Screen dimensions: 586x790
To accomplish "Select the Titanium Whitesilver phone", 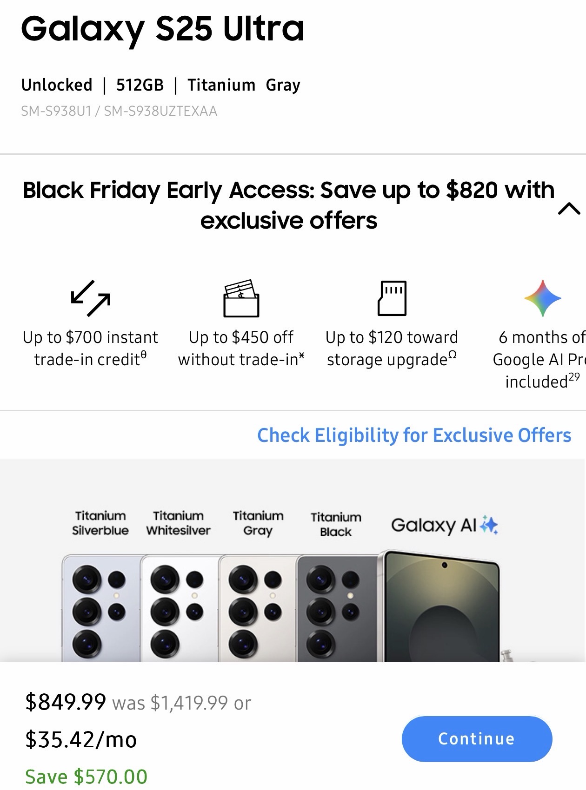I will coord(179,608).
